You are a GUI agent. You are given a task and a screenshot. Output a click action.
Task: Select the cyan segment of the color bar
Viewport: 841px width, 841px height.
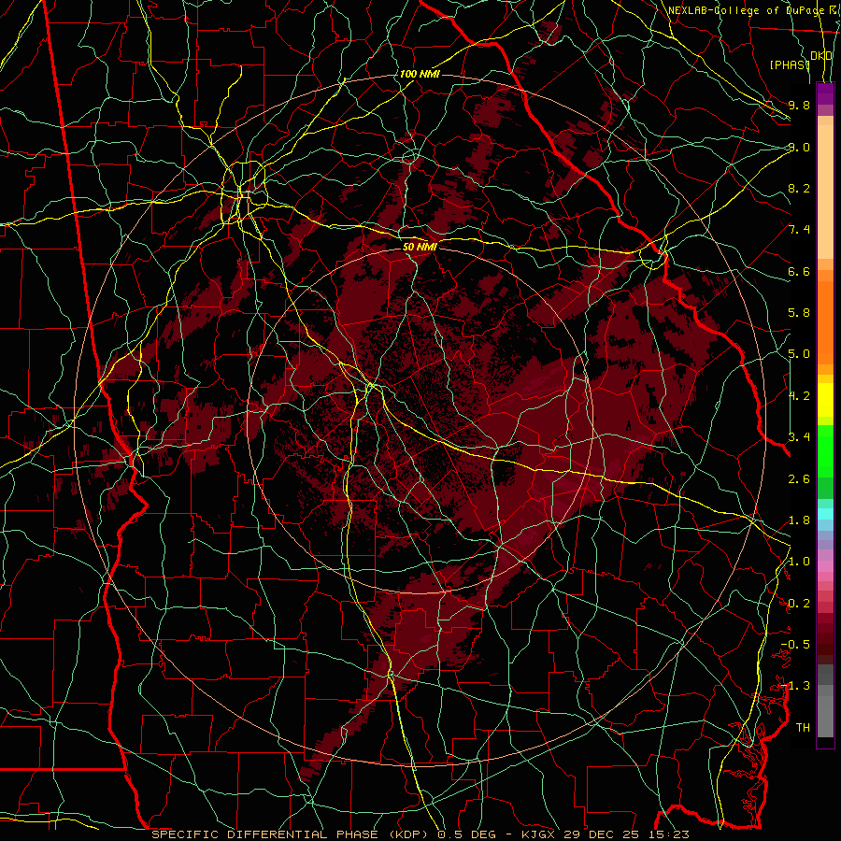pyautogui.click(x=825, y=513)
